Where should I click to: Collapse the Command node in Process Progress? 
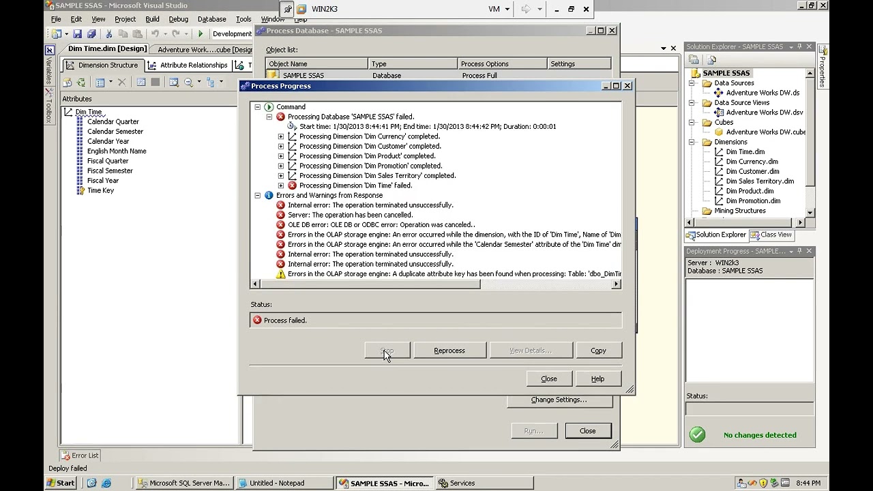257,107
